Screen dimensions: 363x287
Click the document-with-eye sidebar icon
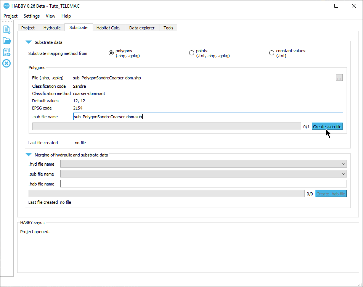coord(6,52)
